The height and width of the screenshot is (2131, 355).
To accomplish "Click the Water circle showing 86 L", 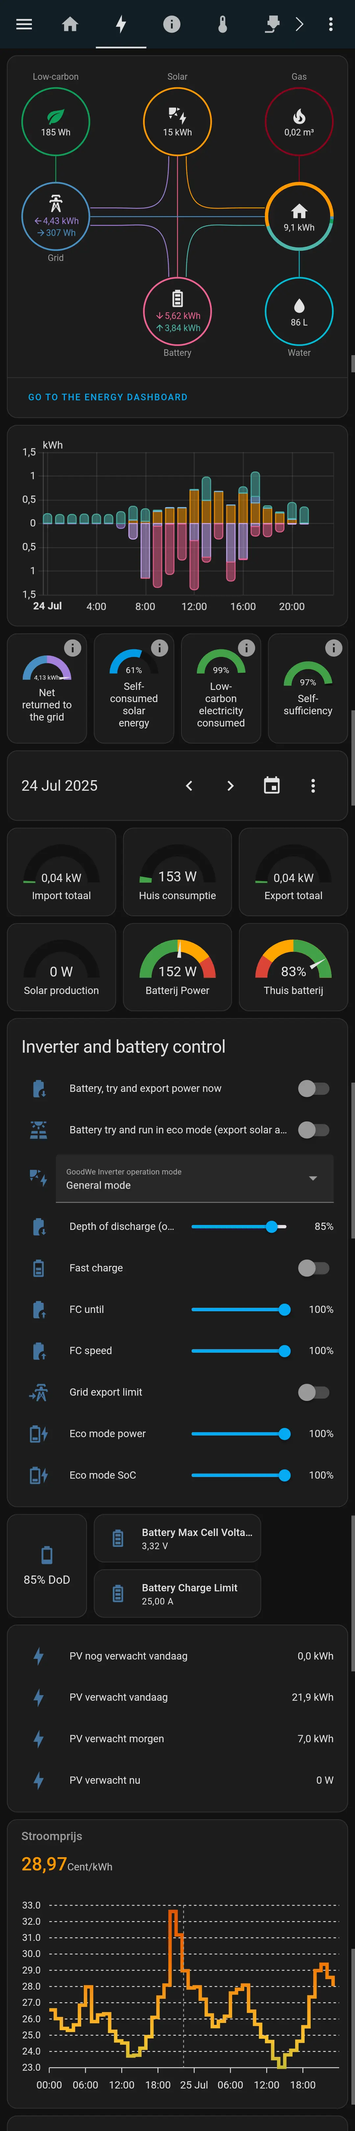I will pos(299,311).
